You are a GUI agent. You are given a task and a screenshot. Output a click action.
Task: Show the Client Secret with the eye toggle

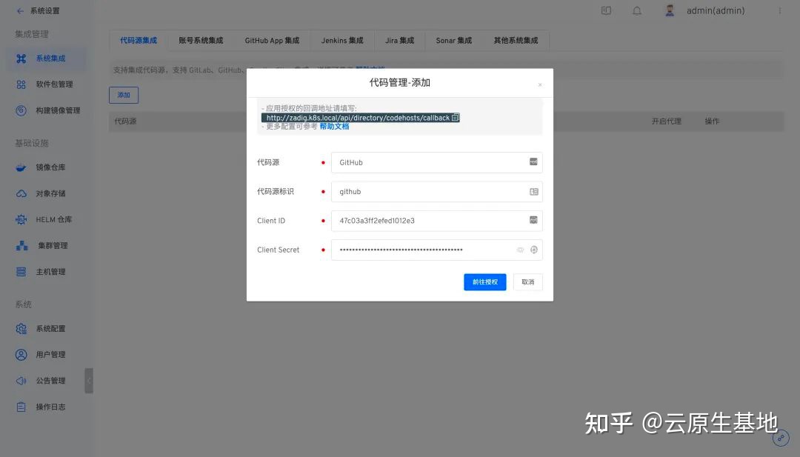(x=520, y=250)
